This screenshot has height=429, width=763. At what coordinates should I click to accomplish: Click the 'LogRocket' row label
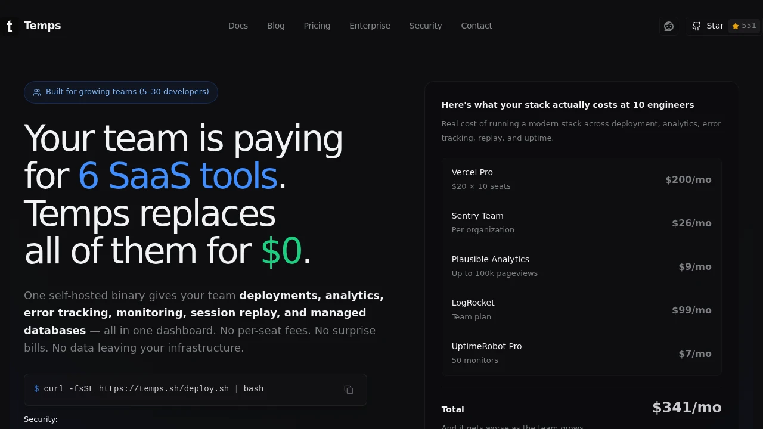click(x=473, y=303)
